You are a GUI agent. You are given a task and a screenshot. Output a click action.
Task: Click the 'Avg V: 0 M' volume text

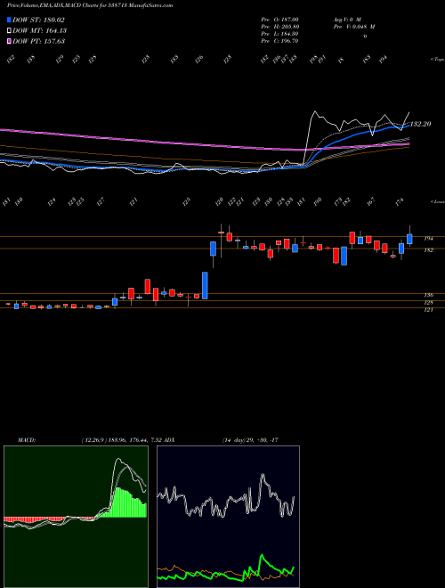346,19
